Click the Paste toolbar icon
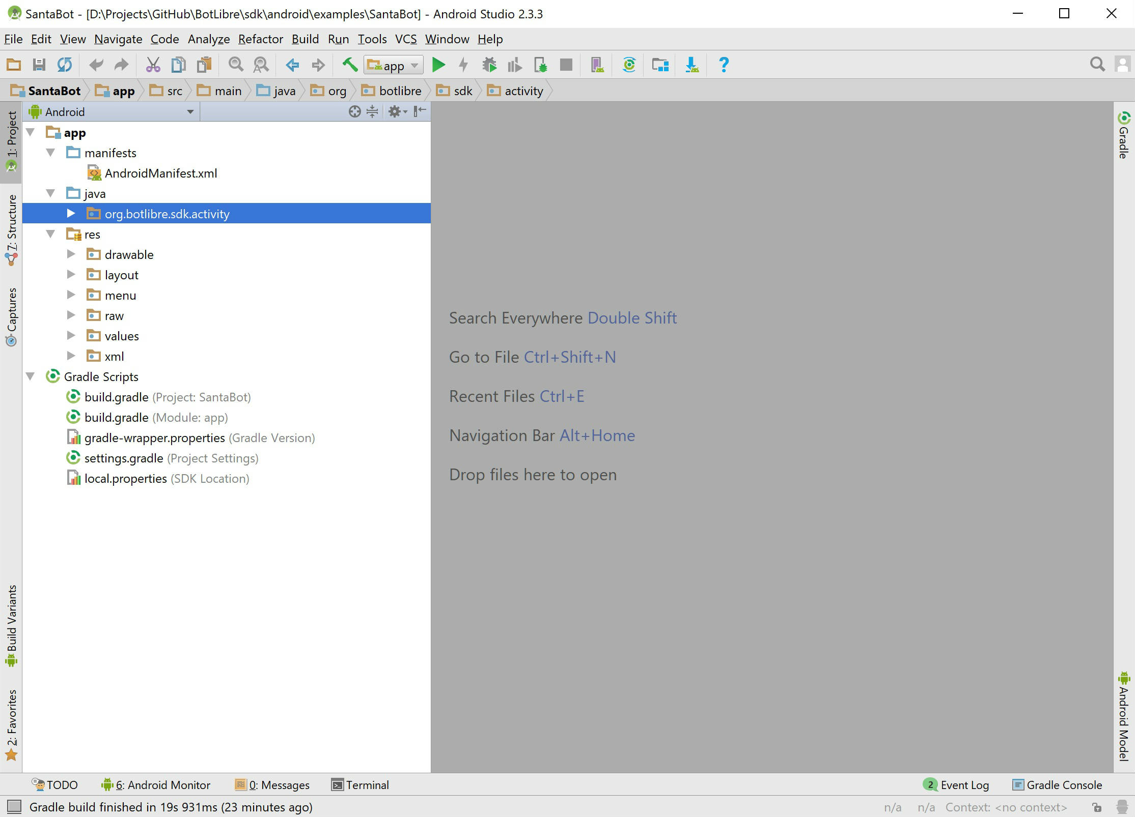 click(x=204, y=65)
